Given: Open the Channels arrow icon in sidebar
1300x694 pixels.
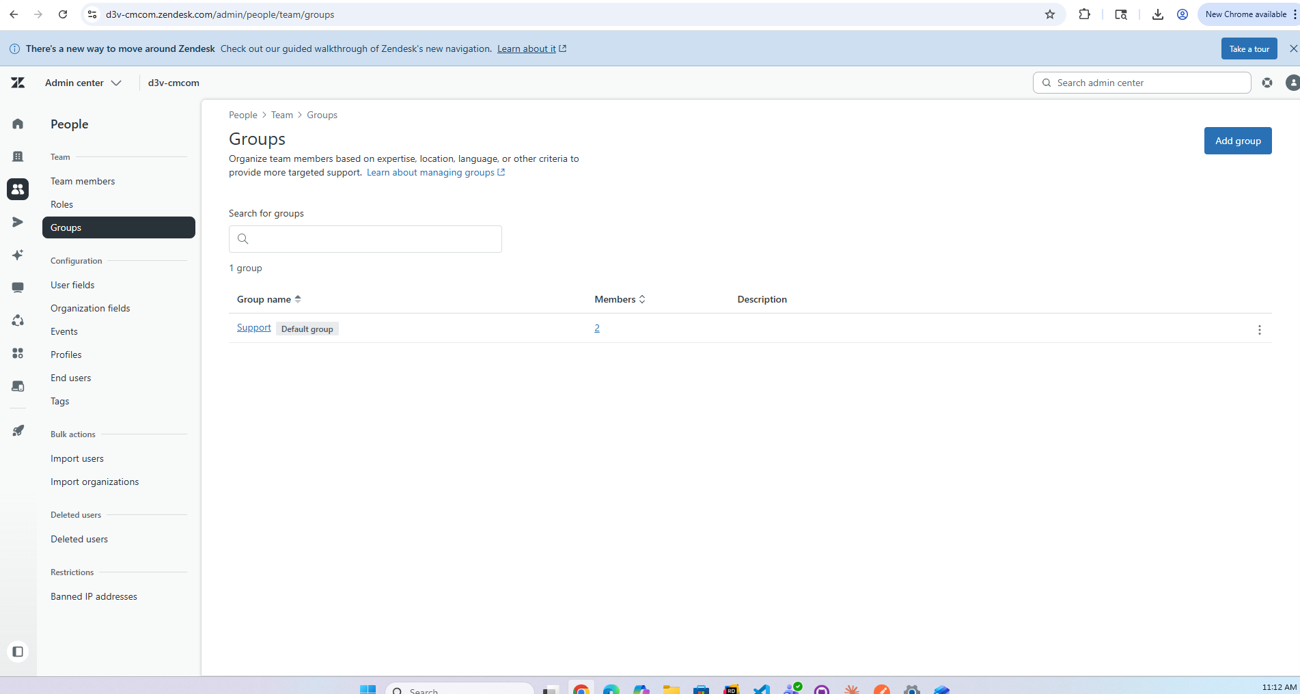Looking at the screenshot, I should (x=18, y=222).
